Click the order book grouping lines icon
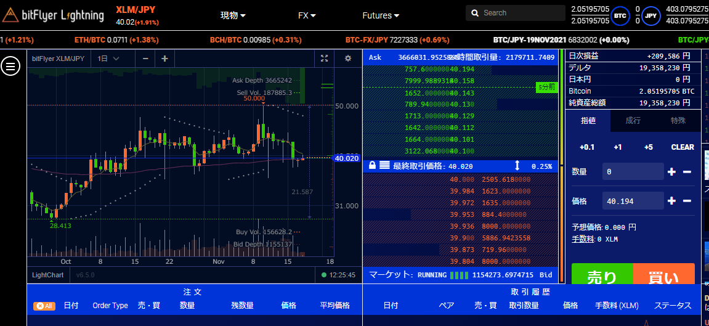The image size is (709, 326). 384,166
